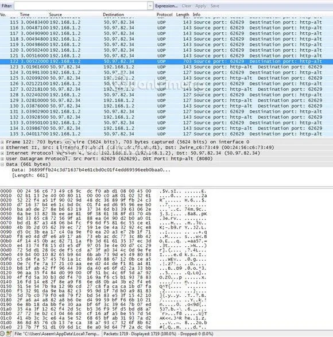Select packet number 118 in the list
This screenshot has width=333, height=337.
click(166, 39)
